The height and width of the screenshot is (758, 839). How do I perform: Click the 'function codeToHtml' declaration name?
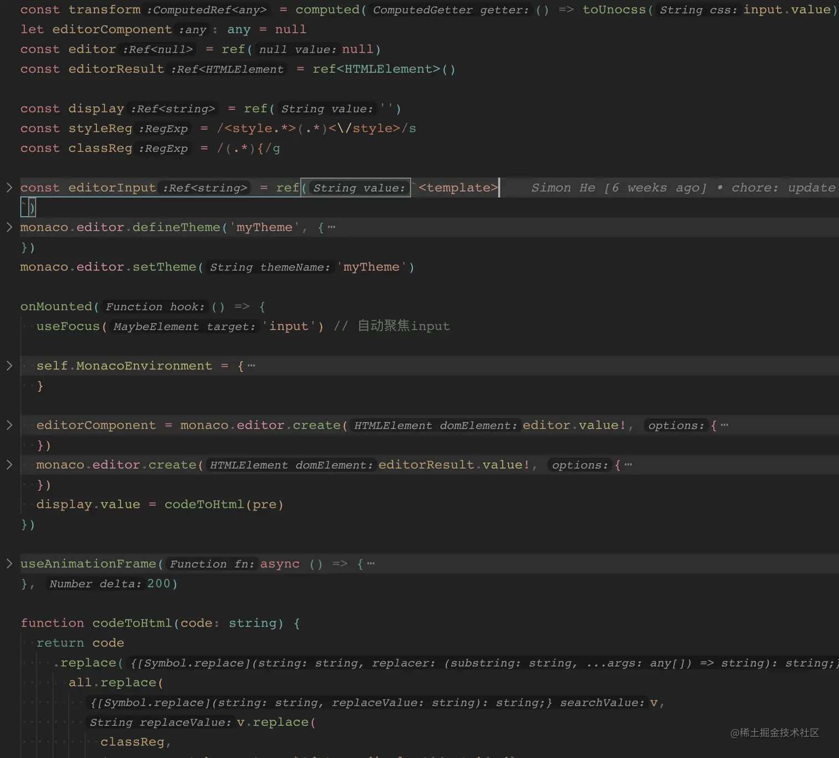132,623
